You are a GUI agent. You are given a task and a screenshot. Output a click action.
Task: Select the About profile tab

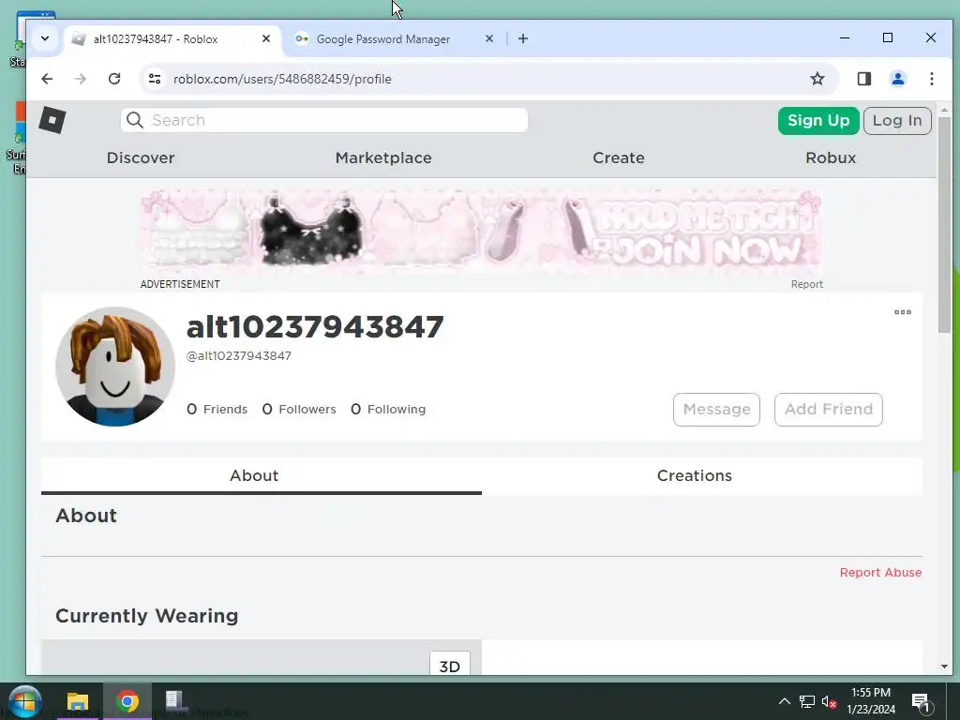[x=262, y=475]
